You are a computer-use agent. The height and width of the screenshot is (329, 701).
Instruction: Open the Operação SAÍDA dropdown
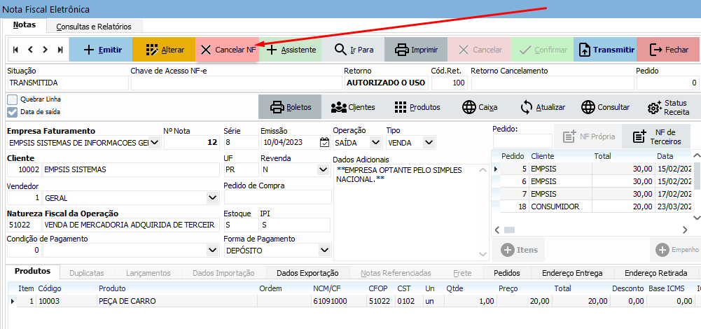375,143
